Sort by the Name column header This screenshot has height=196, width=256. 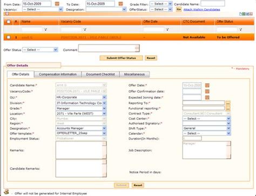click(26, 22)
